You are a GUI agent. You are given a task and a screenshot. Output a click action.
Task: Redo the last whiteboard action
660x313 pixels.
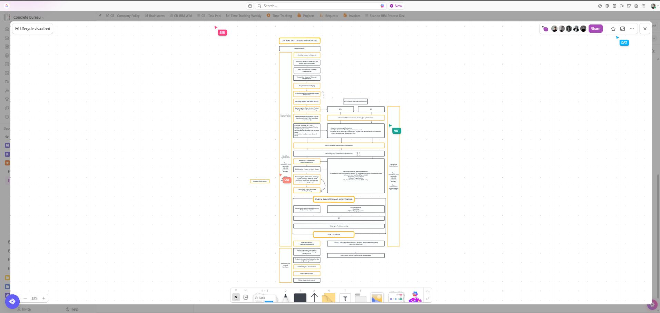(428, 299)
